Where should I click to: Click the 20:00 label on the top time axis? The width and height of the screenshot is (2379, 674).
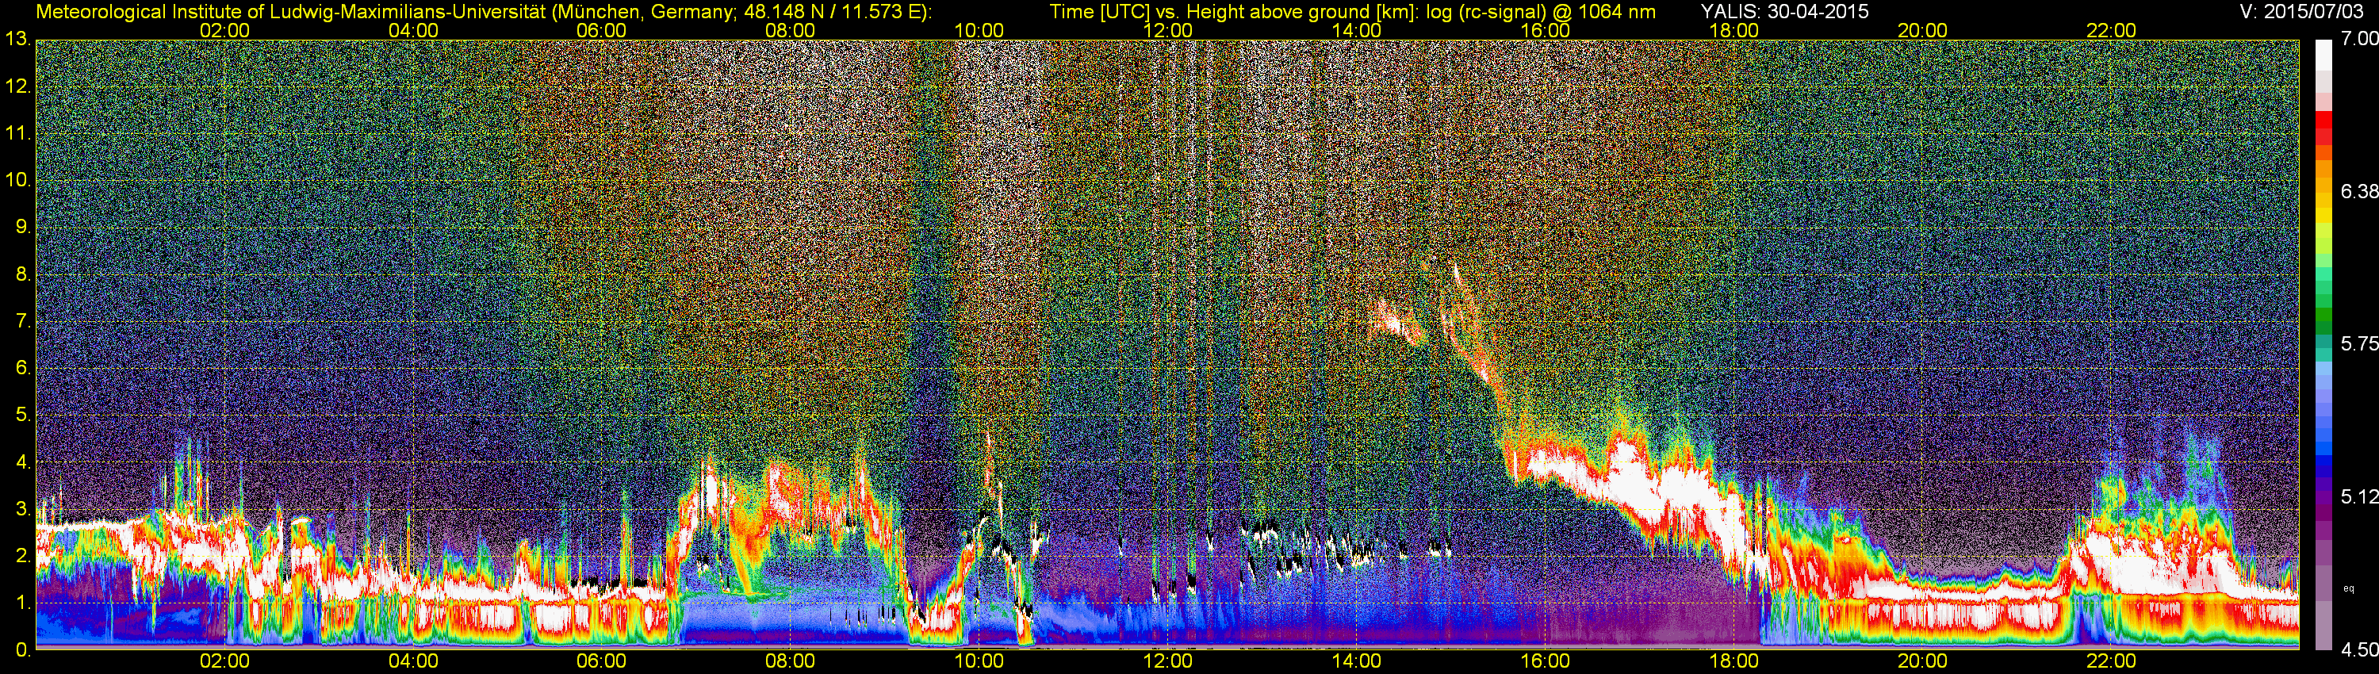(1923, 30)
